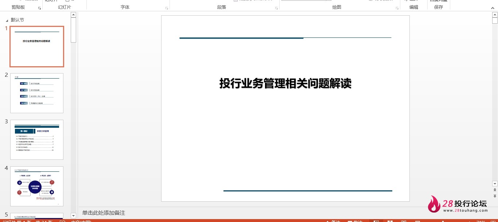Click the 字体 group label
Screen dimensions: 498x222
(x=125, y=7)
